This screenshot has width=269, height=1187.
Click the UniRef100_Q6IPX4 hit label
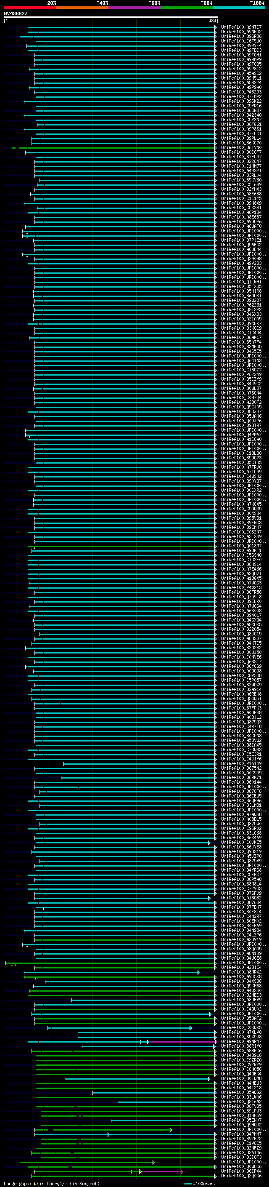[241, 1172]
